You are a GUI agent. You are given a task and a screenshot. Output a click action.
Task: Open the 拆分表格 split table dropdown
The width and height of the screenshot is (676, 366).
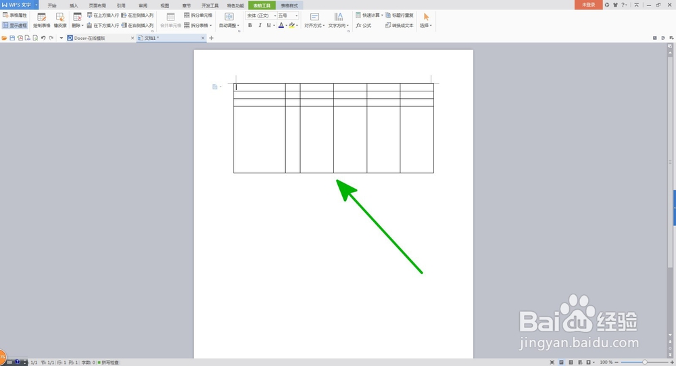(198, 26)
